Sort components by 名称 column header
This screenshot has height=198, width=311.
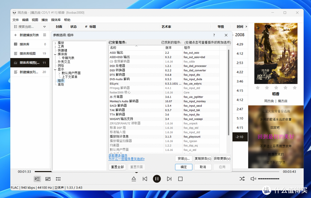coord(136,48)
